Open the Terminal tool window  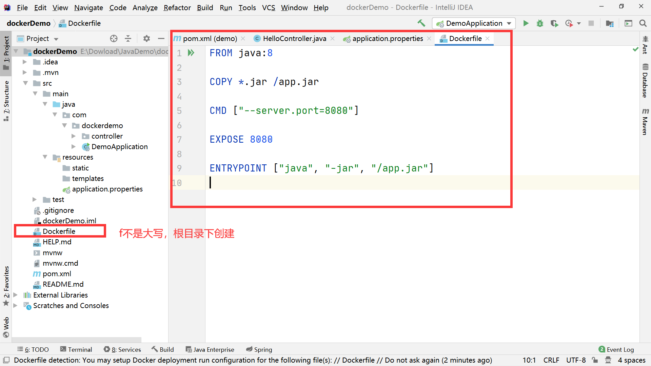coord(76,349)
